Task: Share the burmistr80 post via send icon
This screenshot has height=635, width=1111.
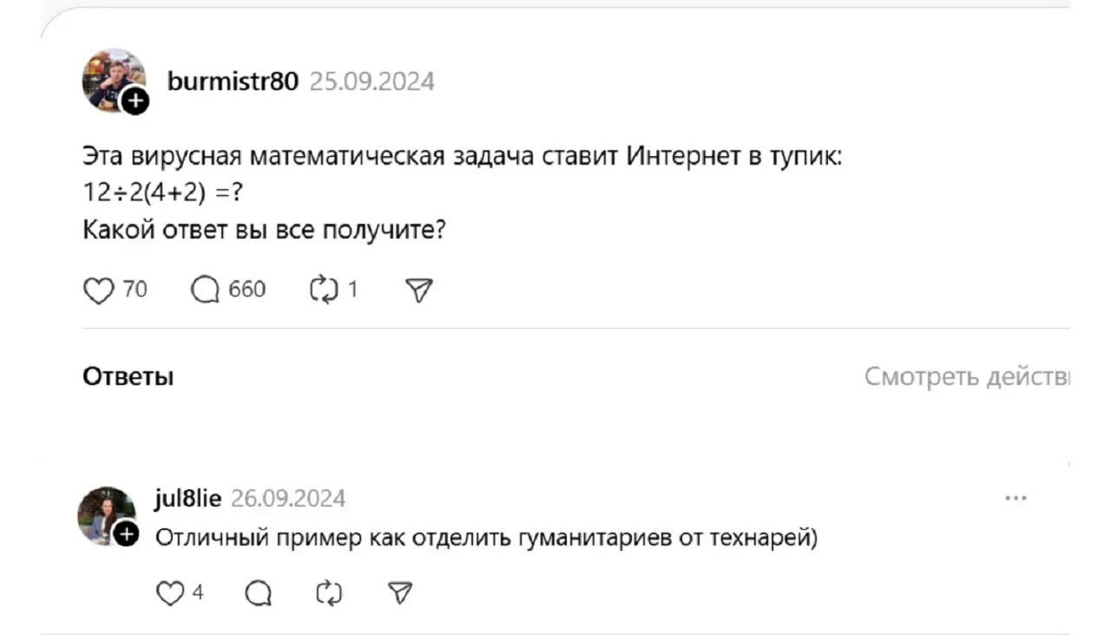Action: pyautogui.click(x=419, y=290)
